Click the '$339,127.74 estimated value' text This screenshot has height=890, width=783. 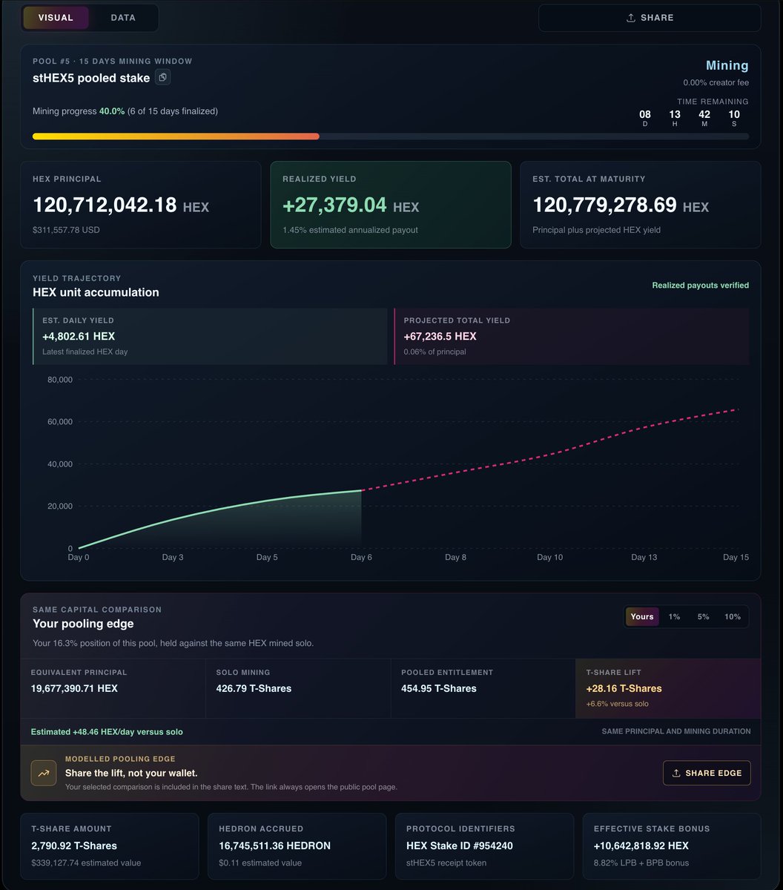(x=86, y=863)
